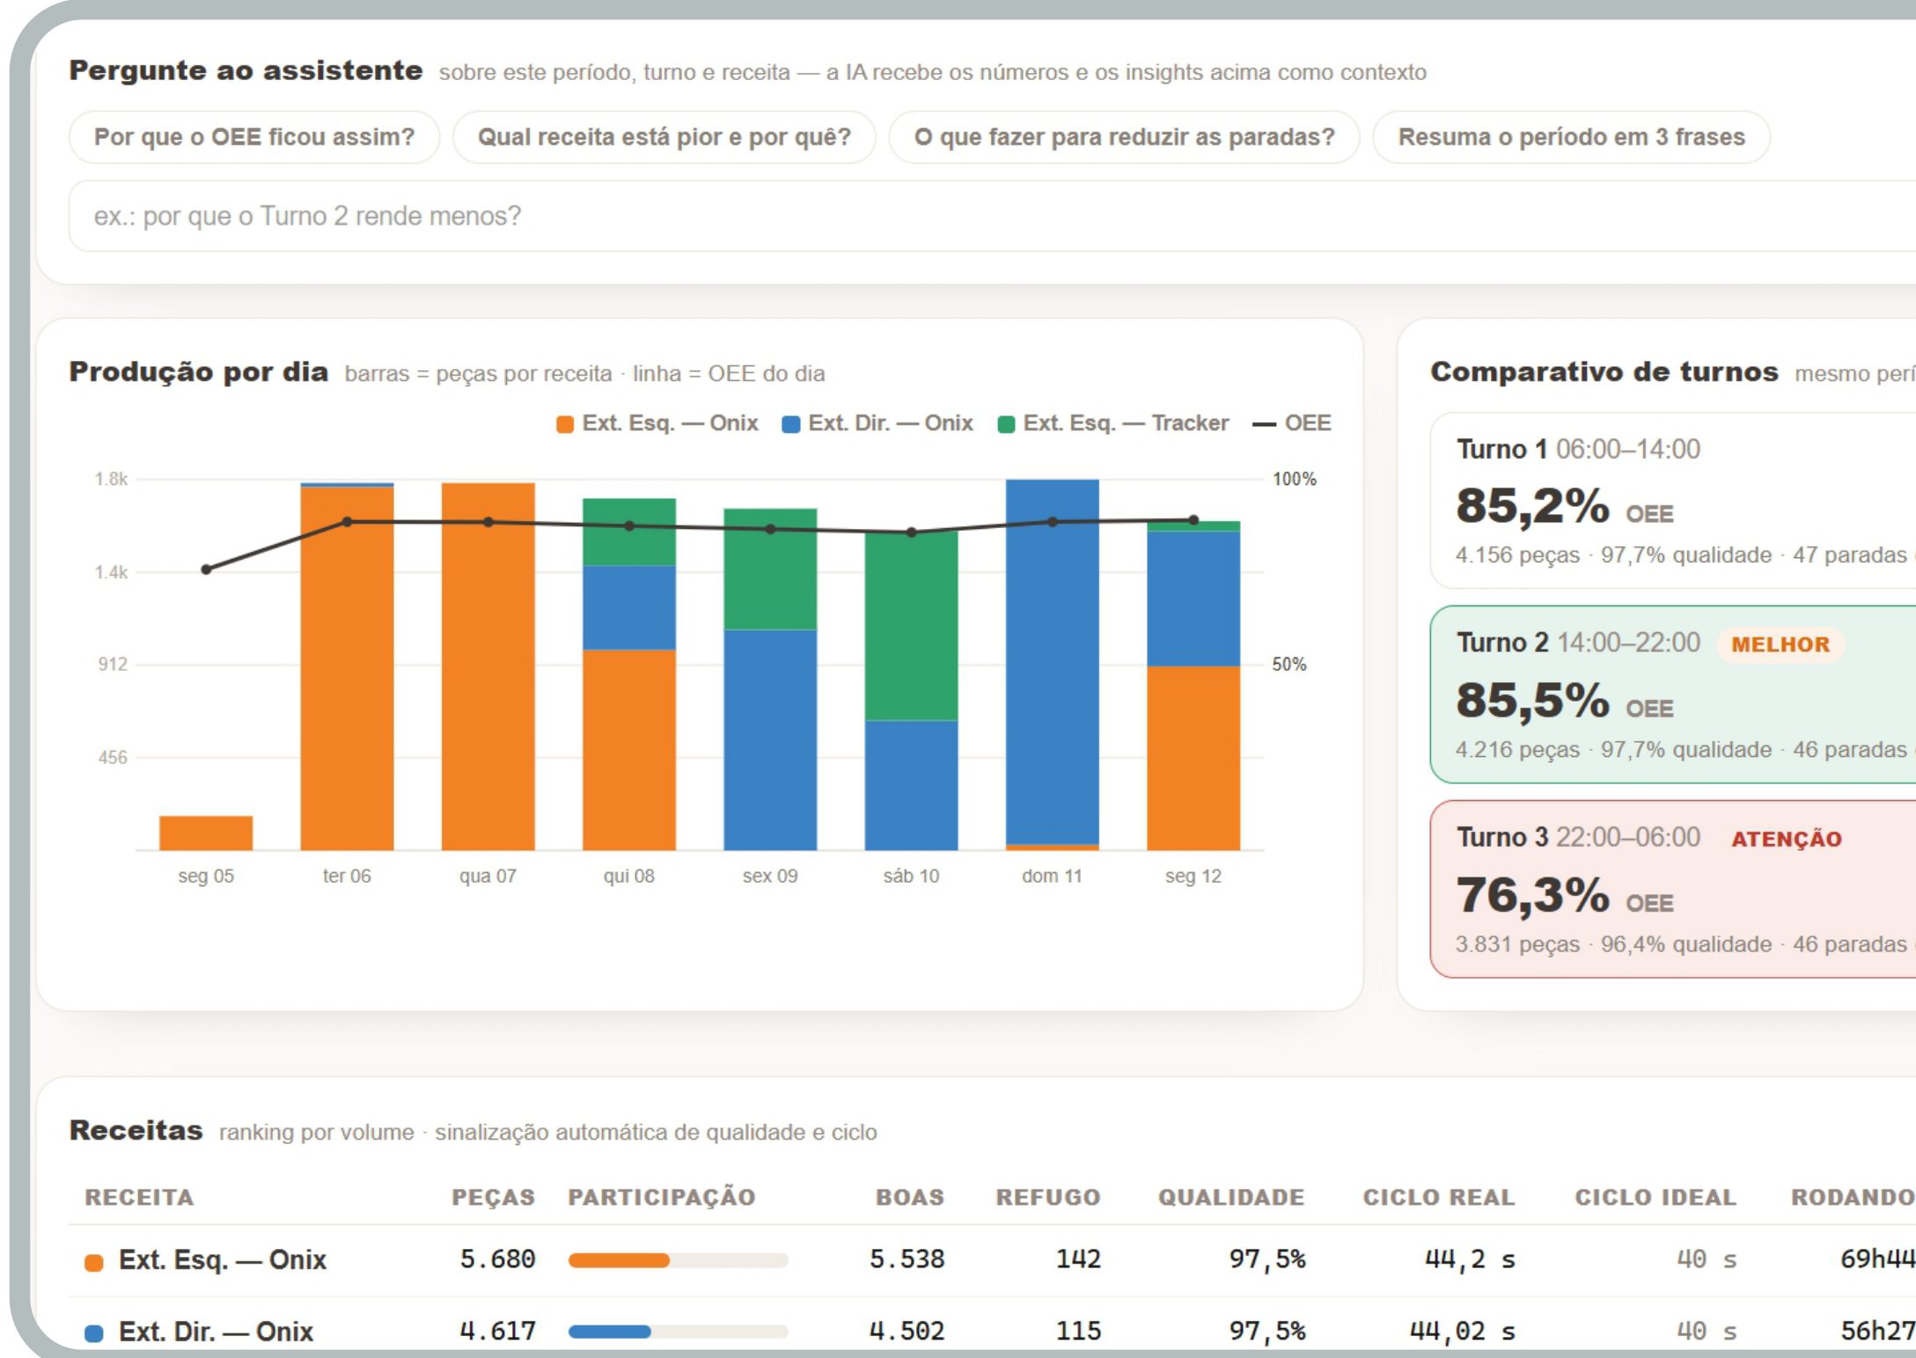1916x1358 pixels.
Task: Click the OEE line point at seg 05
Action: pos(206,569)
